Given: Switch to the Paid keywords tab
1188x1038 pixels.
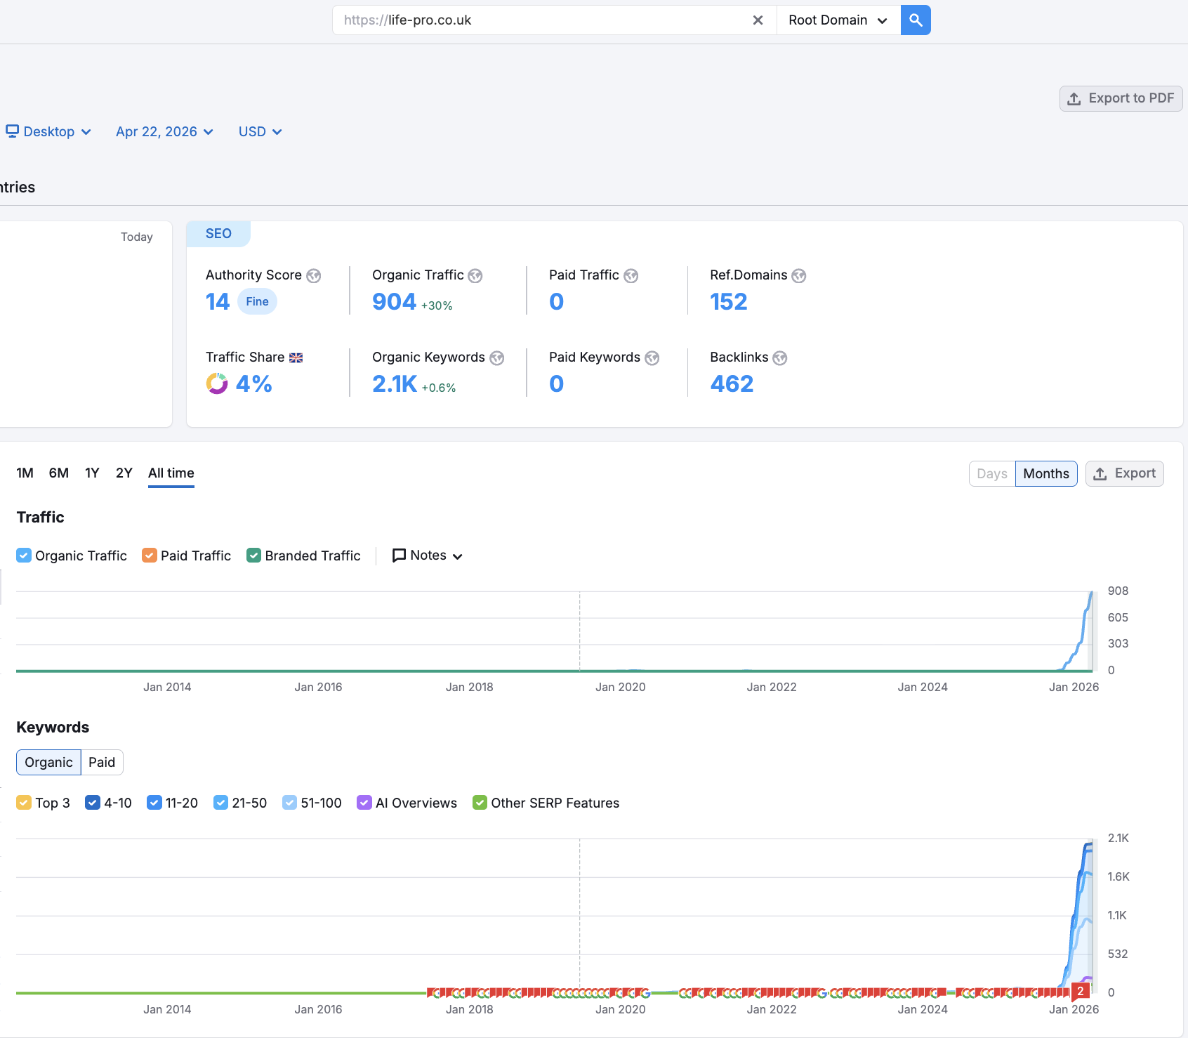Looking at the screenshot, I should [x=102, y=762].
